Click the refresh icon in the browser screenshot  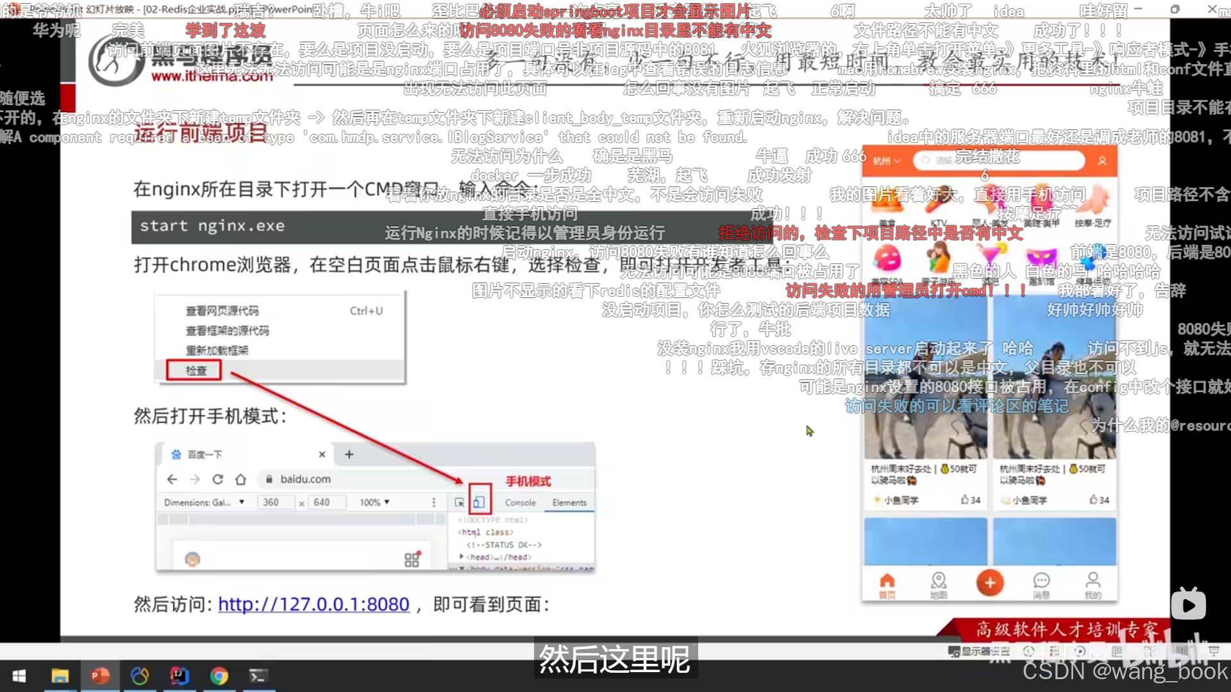click(218, 479)
